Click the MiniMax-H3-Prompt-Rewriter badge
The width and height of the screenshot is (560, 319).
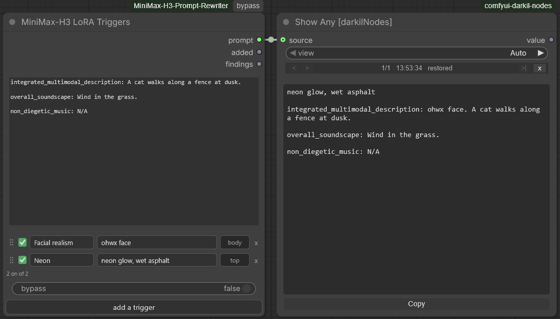181,6
